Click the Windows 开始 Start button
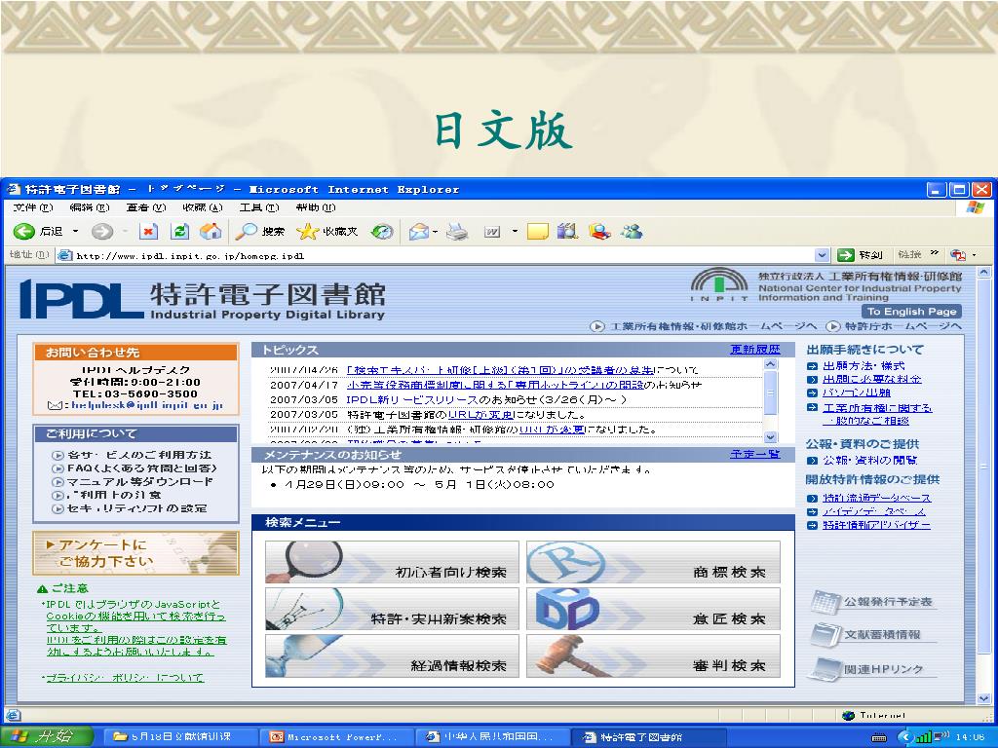This screenshot has width=998, height=748. coord(46,736)
